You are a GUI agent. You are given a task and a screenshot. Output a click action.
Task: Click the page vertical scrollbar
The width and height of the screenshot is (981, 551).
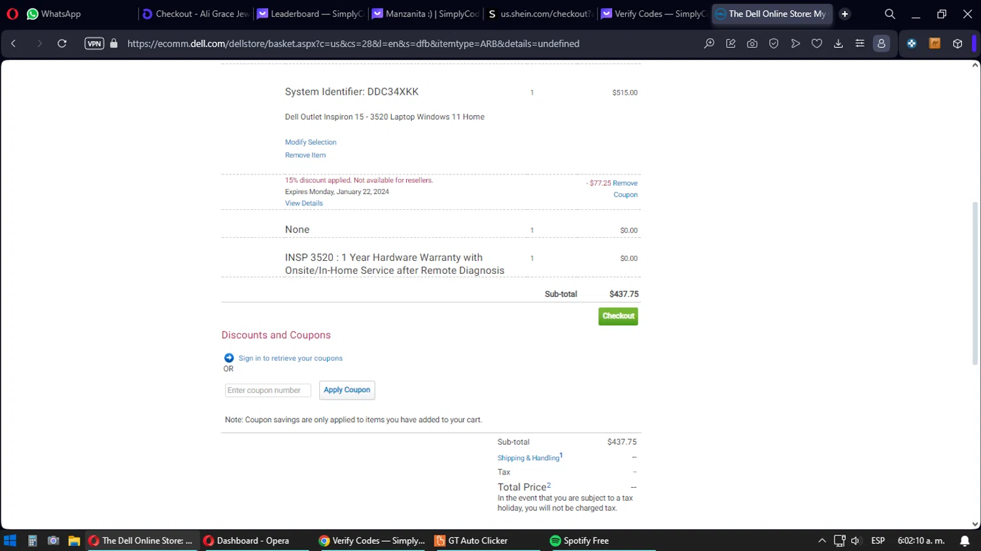click(x=975, y=283)
